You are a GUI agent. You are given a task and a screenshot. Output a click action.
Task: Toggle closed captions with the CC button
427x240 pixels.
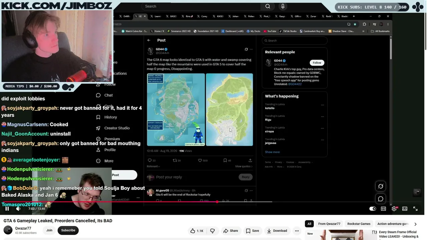pyautogui.click(x=383, y=209)
